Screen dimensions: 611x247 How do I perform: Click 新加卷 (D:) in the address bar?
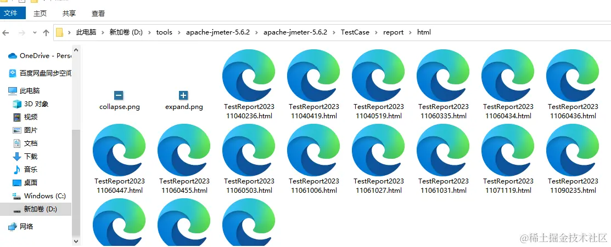(126, 32)
